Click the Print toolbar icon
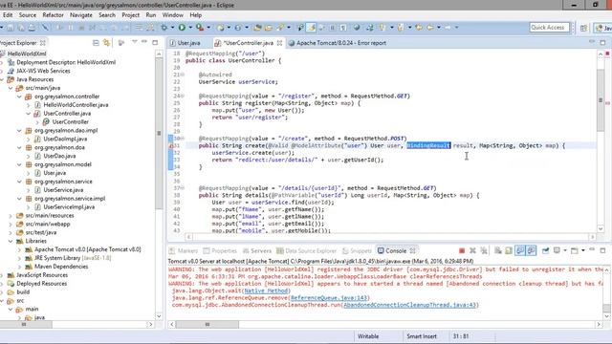The width and height of the screenshot is (612, 344). tap(32, 28)
